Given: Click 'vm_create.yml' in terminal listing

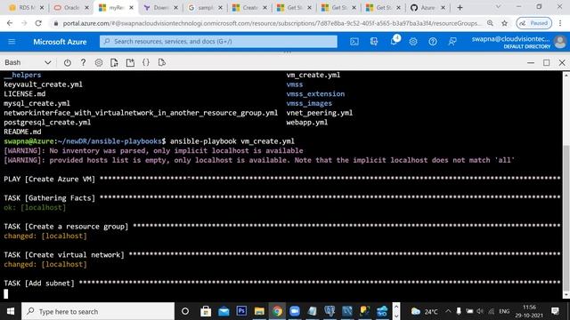Looking at the screenshot, I should [x=313, y=75].
